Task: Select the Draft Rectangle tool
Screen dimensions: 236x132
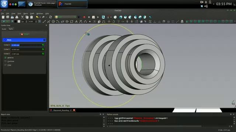Action: [x=72, y=22]
